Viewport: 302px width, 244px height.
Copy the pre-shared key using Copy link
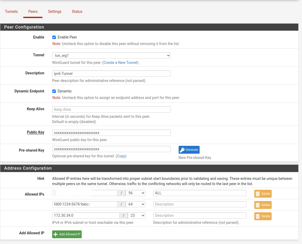pyautogui.click(x=121, y=156)
